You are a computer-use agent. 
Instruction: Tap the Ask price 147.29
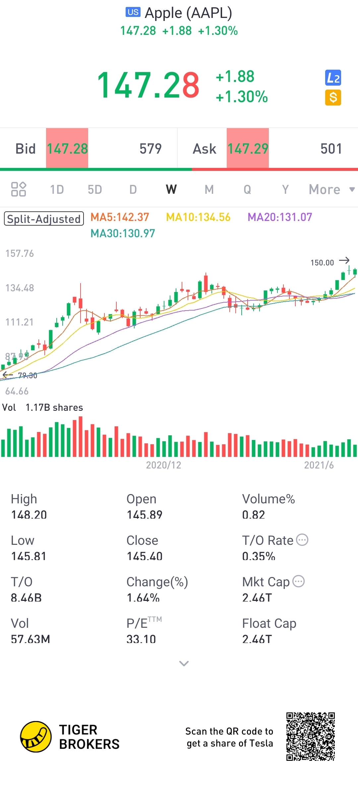tap(248, 148)
